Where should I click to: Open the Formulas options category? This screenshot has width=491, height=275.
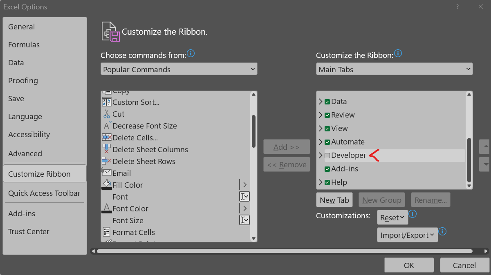click(45, 45)
